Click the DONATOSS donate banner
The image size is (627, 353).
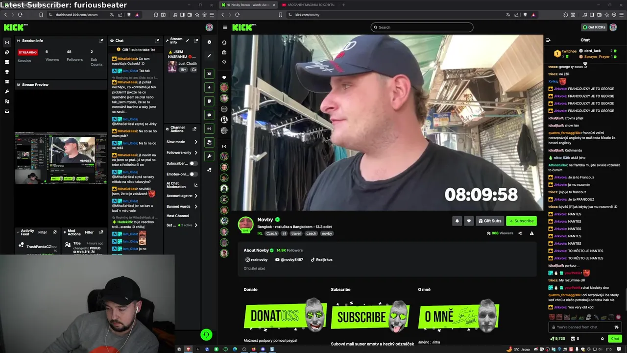tap(286, 316)
